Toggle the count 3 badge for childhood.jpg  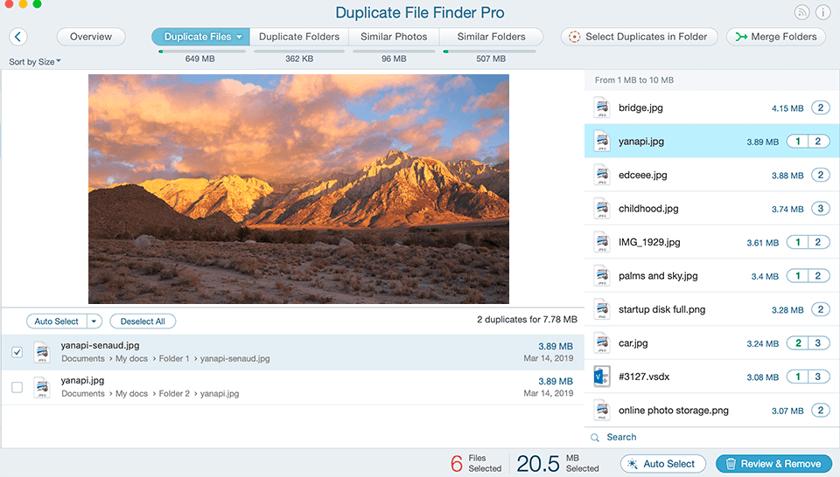tap(820, 209)
